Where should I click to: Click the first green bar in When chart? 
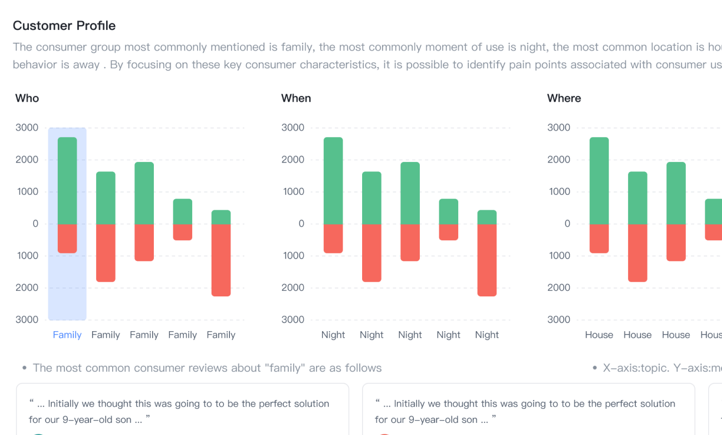point(333,180)
